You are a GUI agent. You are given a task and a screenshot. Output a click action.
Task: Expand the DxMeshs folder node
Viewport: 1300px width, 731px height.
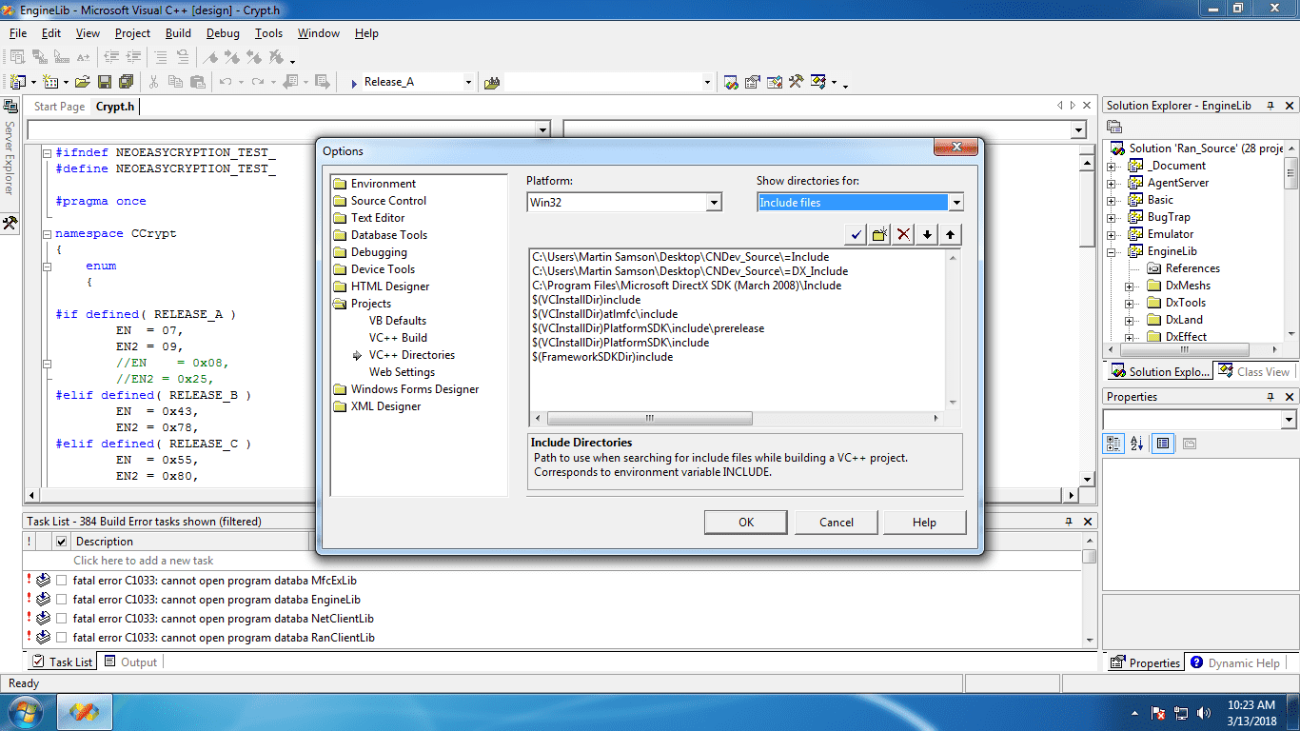pos(1130,286)
